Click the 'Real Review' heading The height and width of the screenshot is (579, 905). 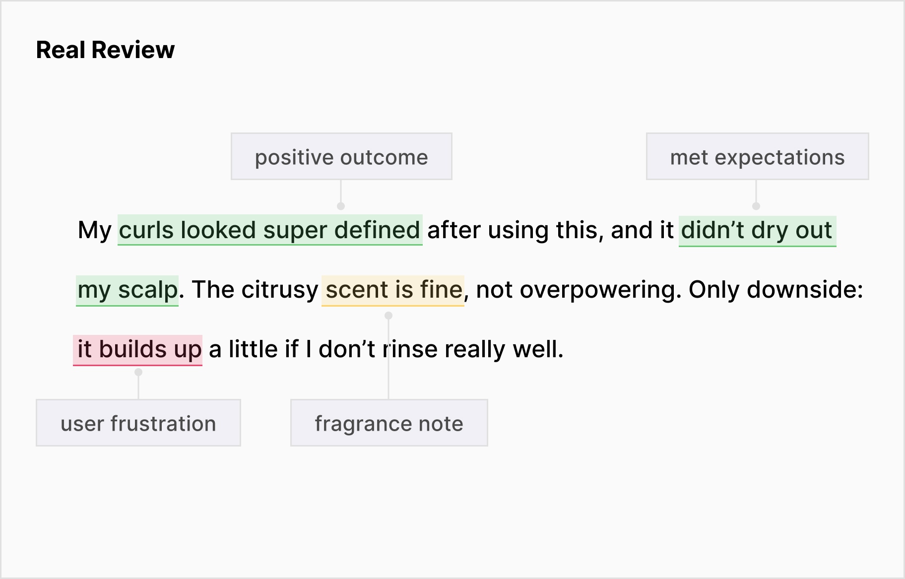click(105, 50)
